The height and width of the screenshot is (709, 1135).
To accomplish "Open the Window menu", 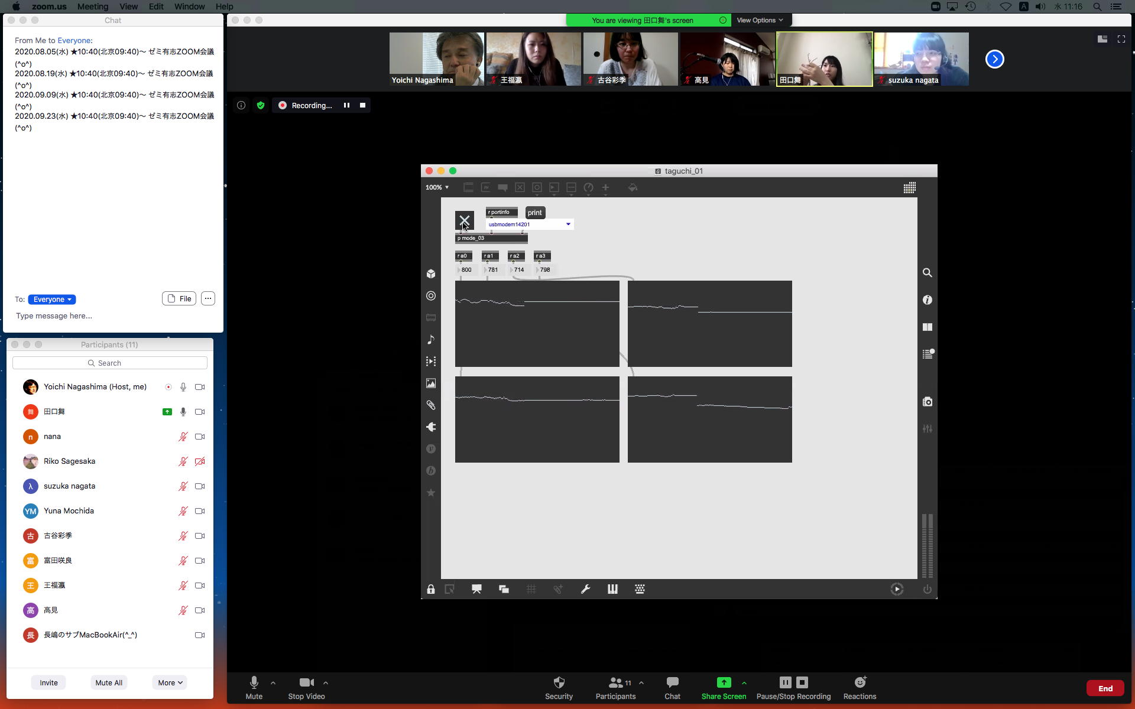I will [x=189, y=6].
